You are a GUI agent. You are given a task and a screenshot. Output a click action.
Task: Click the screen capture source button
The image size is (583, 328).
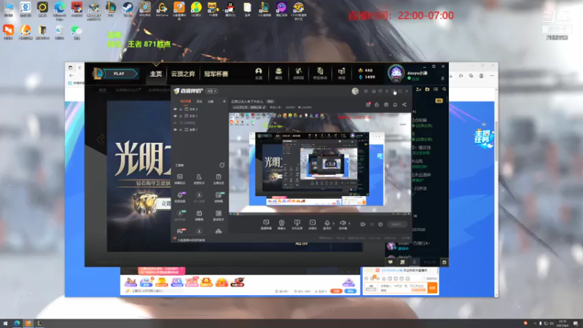(266, 224)
